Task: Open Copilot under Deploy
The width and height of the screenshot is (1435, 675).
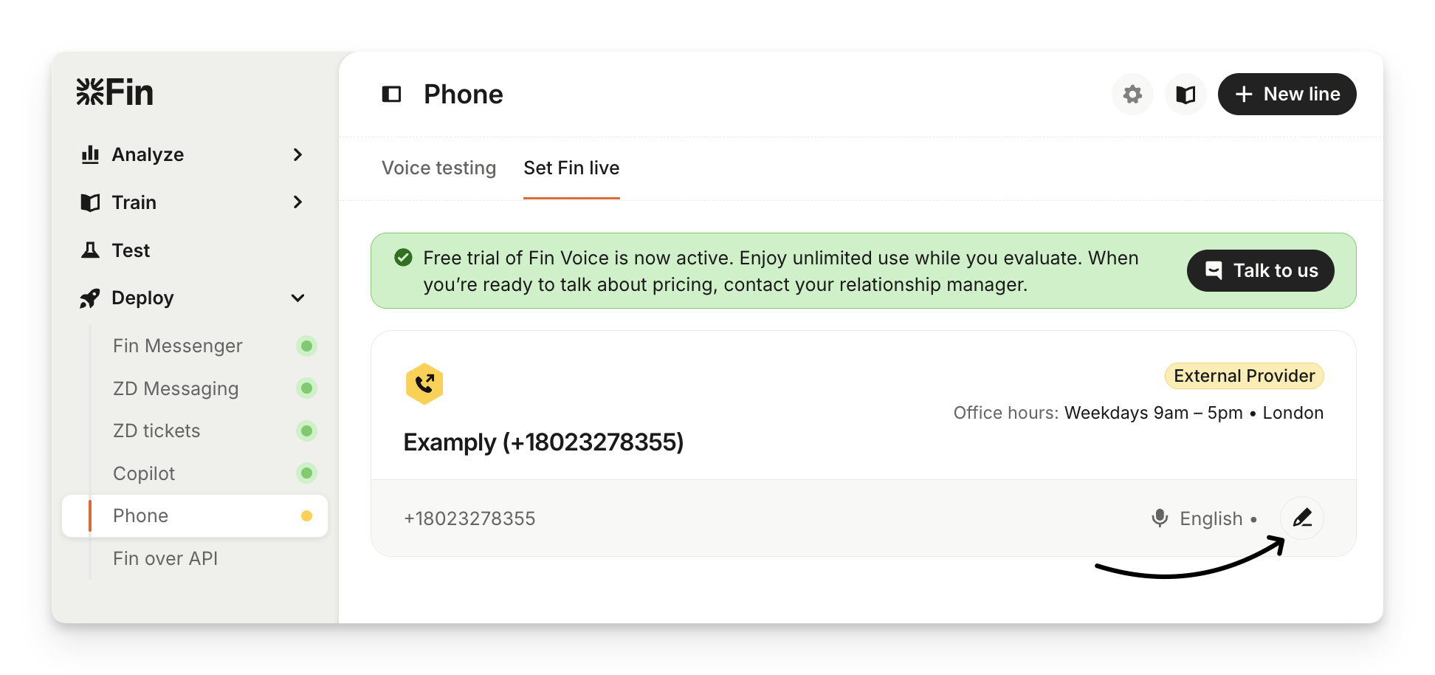Action: 144,473
